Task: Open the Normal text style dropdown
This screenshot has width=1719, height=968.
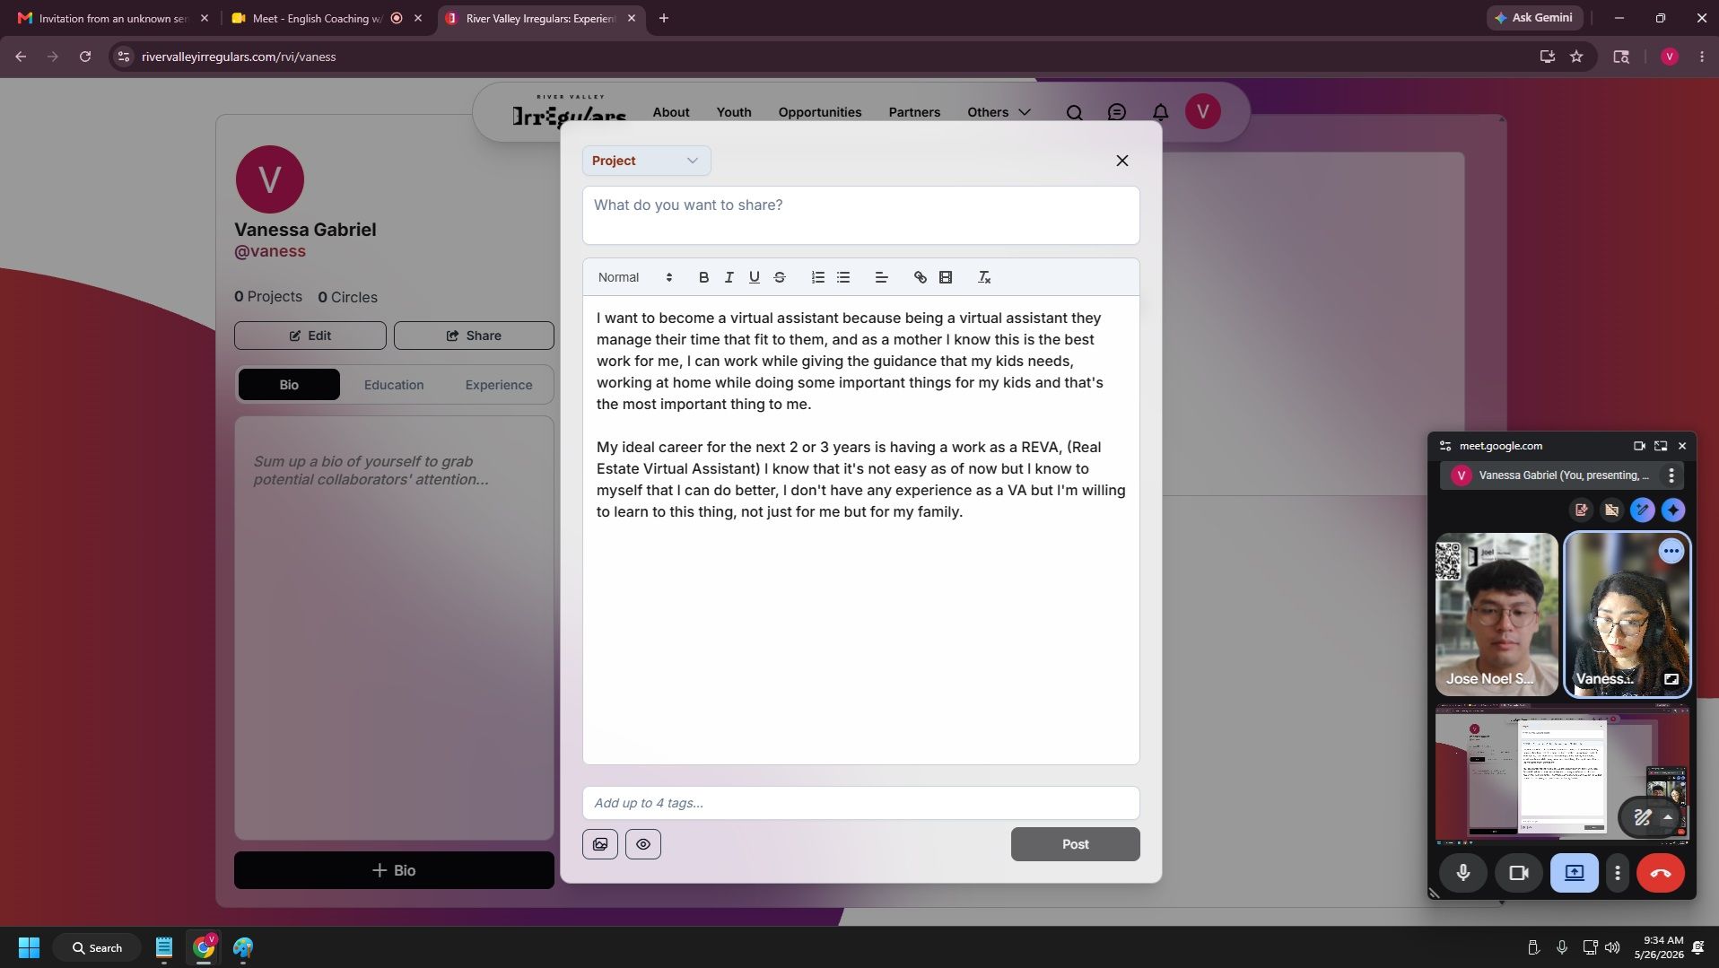Action: pos(634,277)
